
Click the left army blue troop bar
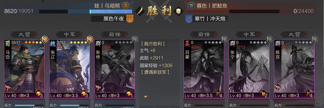[86, 12]
